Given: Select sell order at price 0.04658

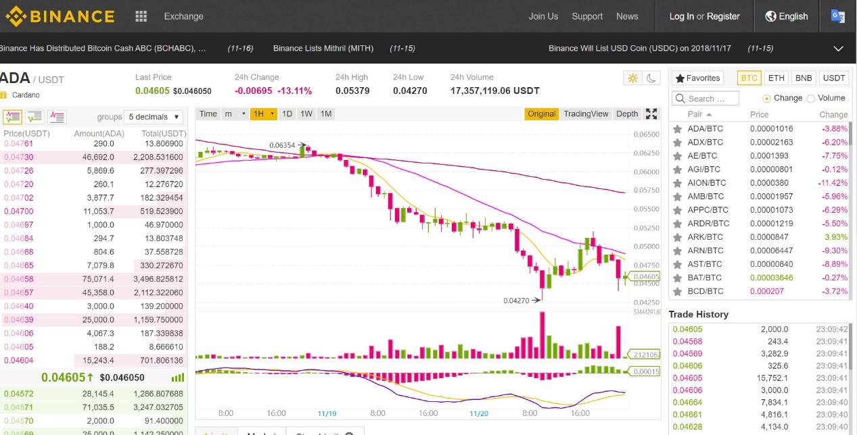Looking at the screenshot, I should point(93,279).
